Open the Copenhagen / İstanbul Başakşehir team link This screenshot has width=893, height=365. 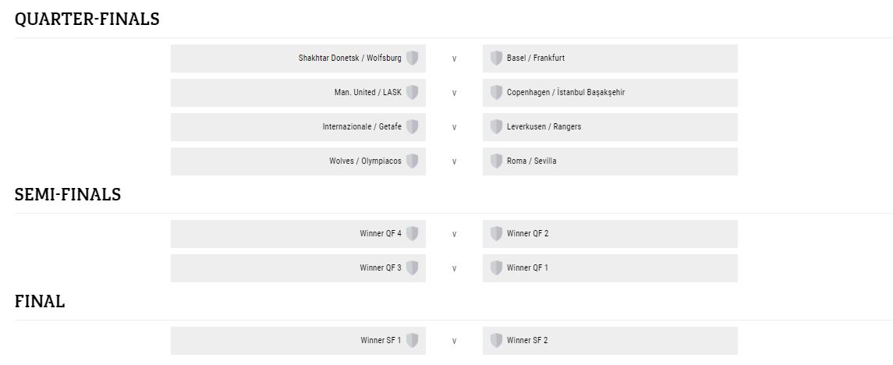(x=565, y=92)
